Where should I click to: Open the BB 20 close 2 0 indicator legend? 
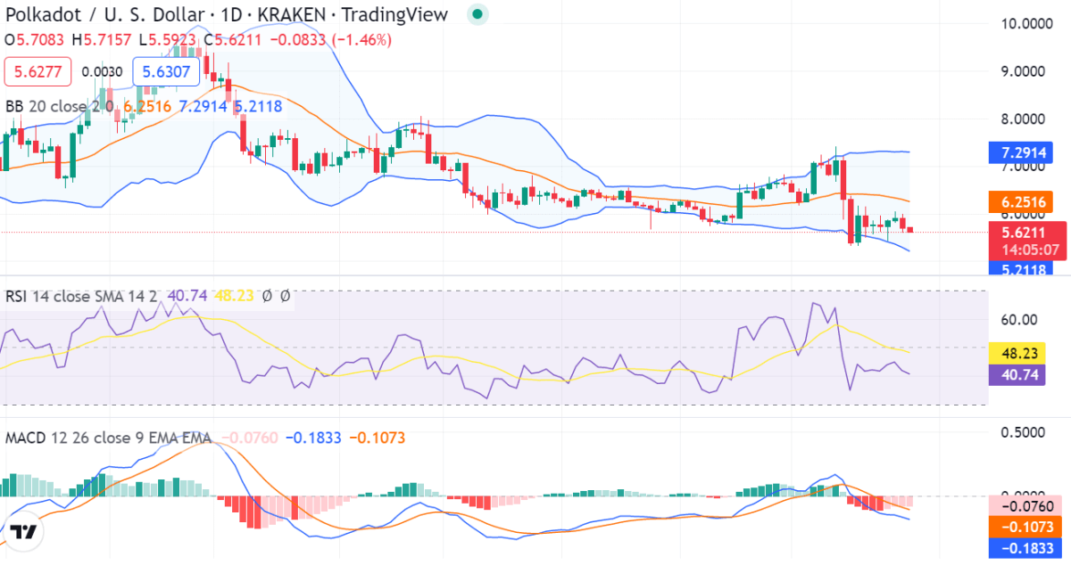pos(60,106)
